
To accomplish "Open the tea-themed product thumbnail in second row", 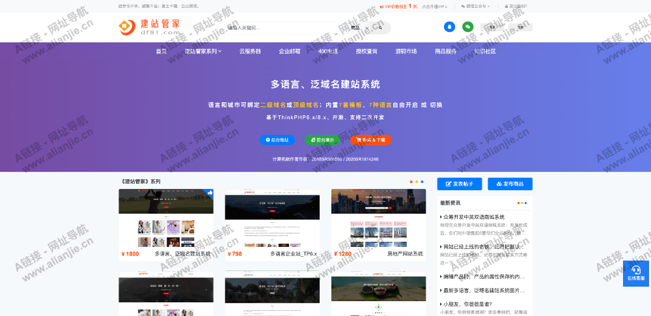I will pos(379,294).
